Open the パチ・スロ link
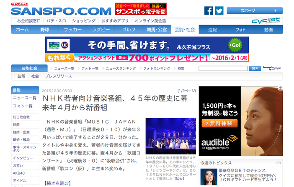Screen dimensions: 294x187 [56, 21]
